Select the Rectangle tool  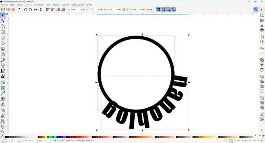(x=3, y=32)
